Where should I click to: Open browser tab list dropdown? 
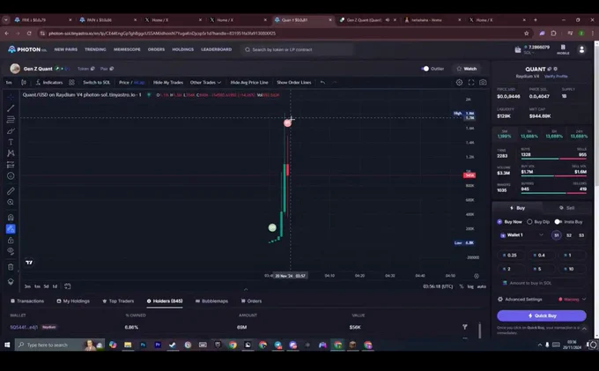[6, 20]
